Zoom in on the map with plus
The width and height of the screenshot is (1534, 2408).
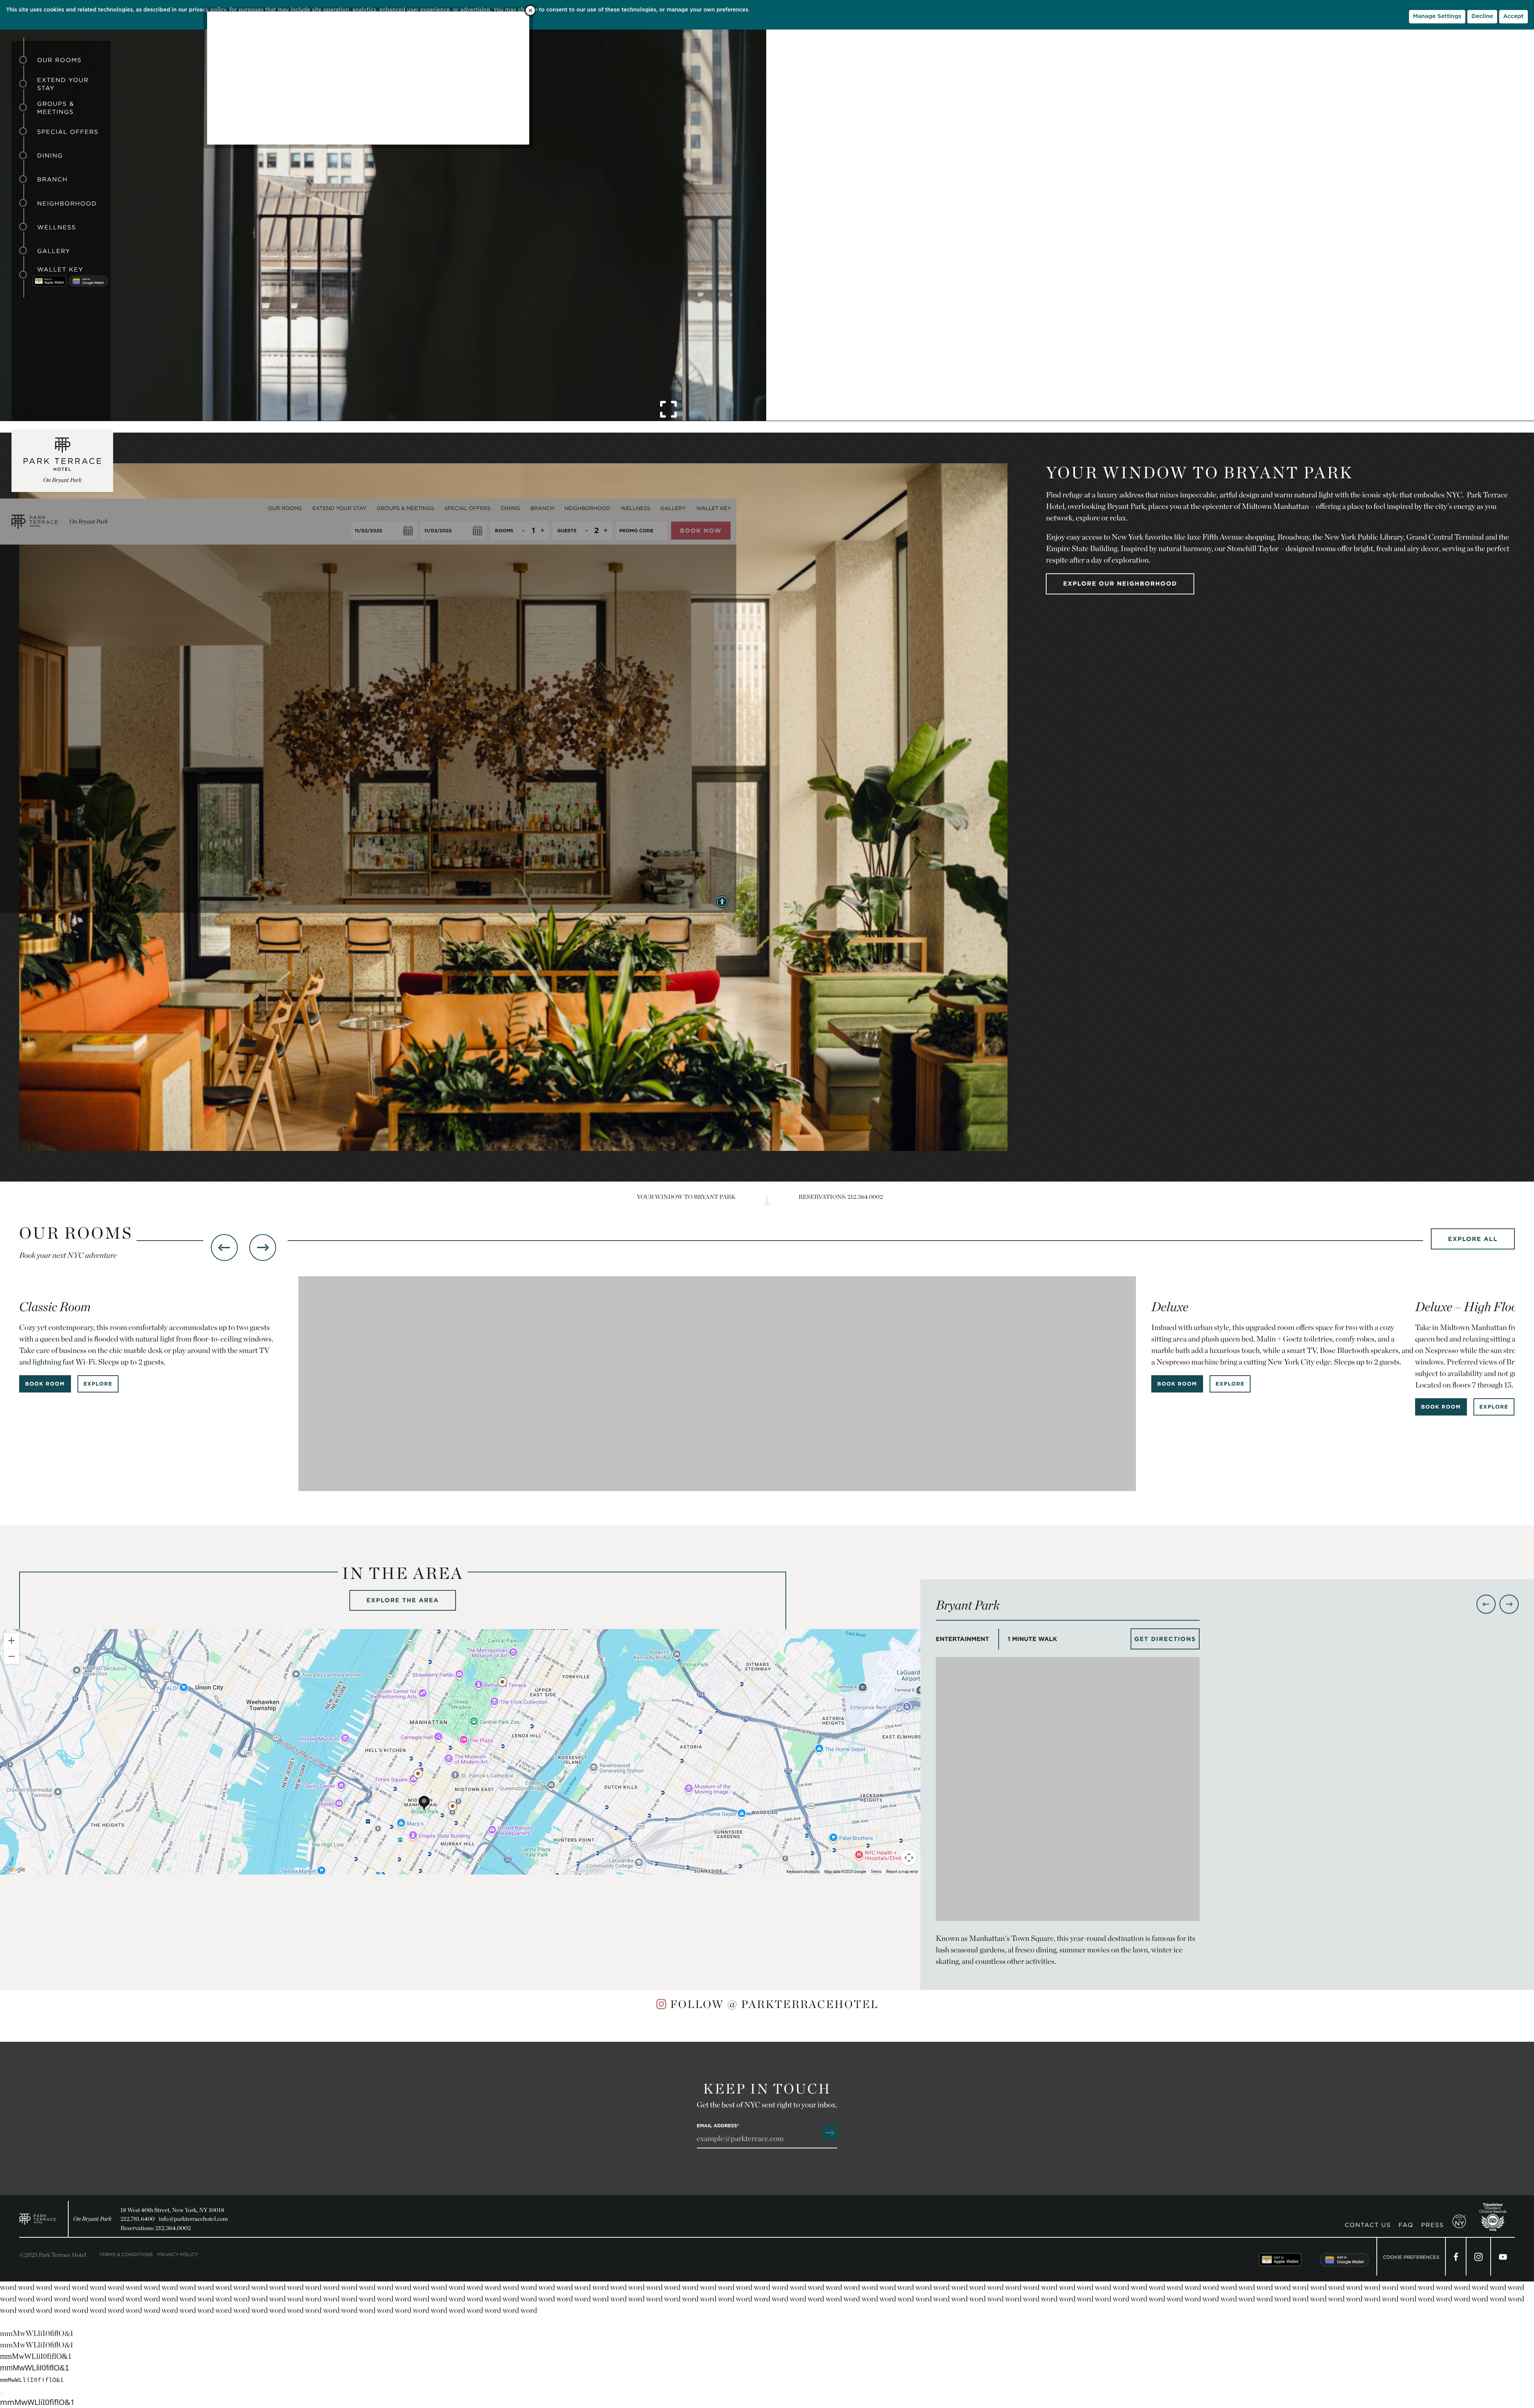[11, 1641]
